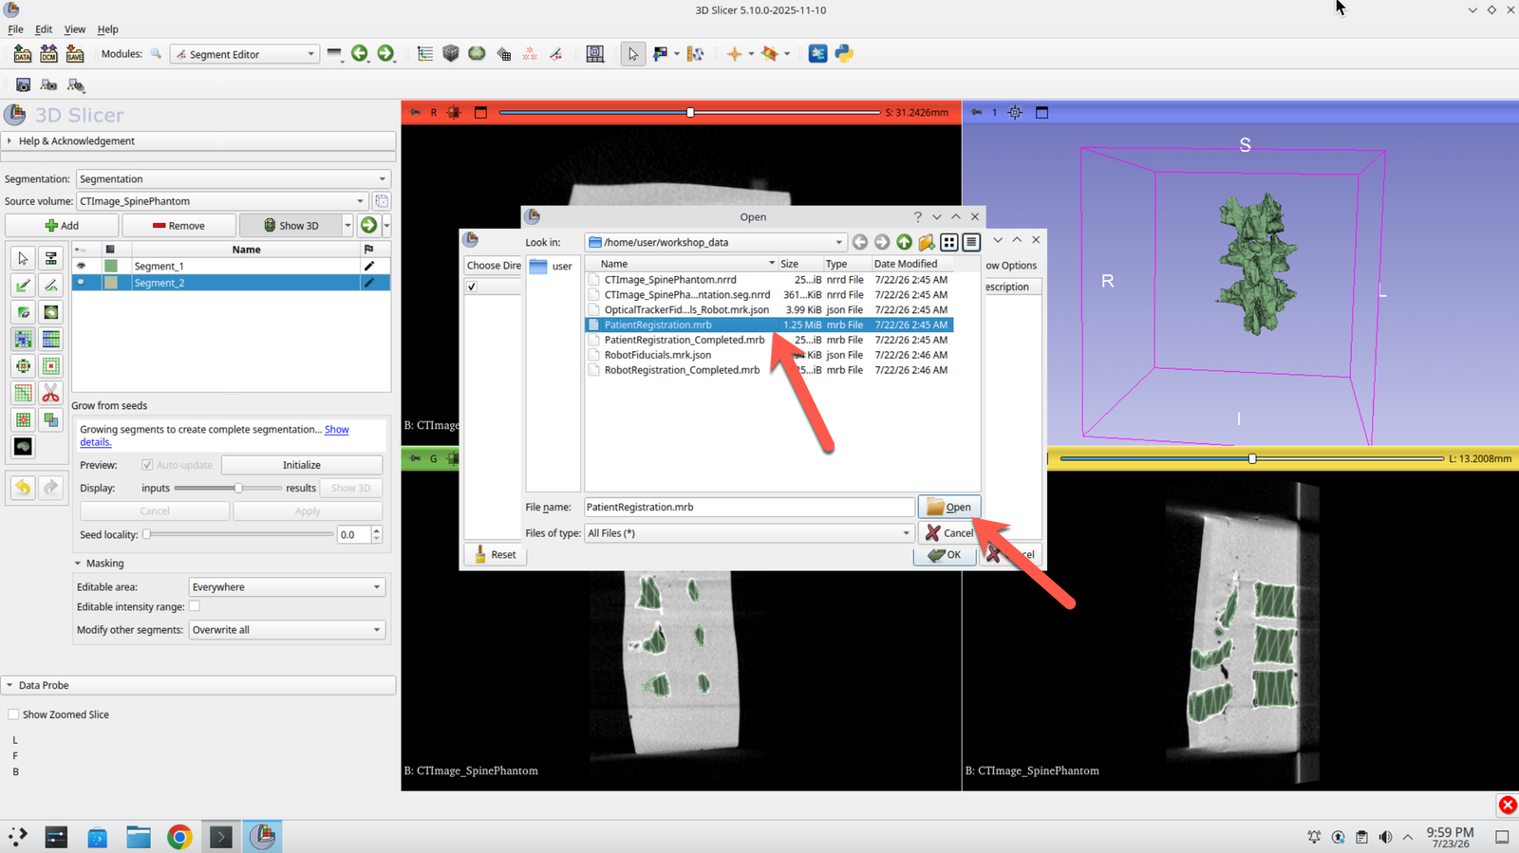
Task: Click the Save scene toolbar icon
Action: 75,54
